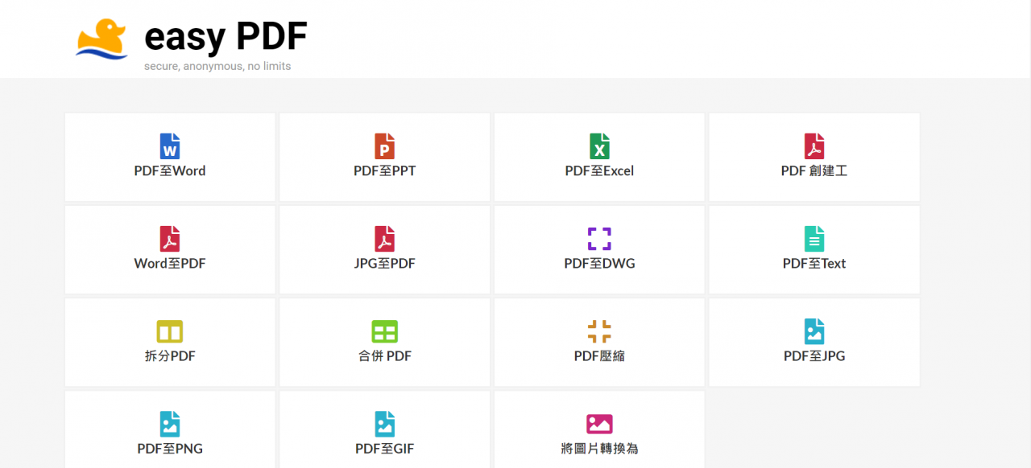
Task: Click the easy PDF duck logo
Action: (101, 37)
